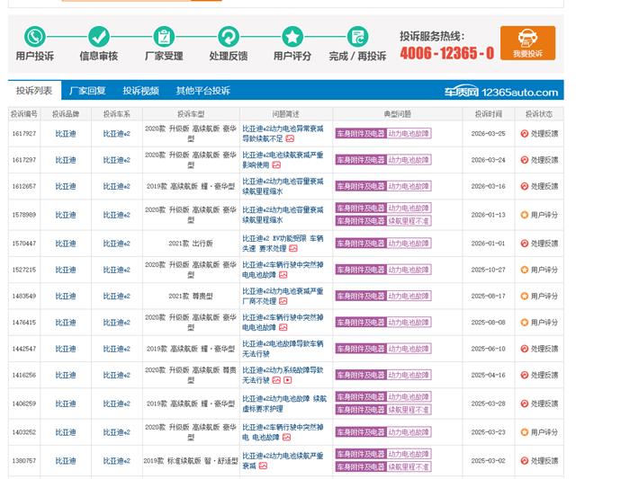Click 续航里程不准 tag in row 1578989
Viewport: 630px width, 479px height.
409,221
